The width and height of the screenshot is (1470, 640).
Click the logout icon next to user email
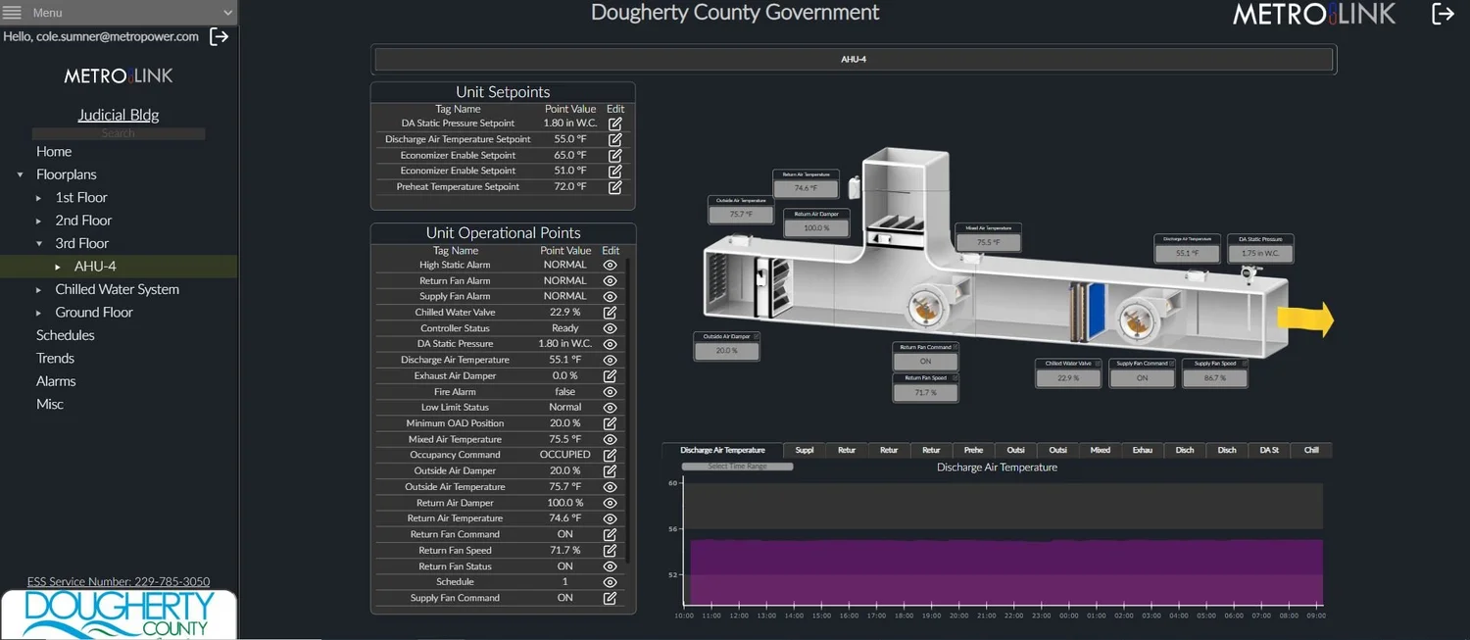coord(220,35)
